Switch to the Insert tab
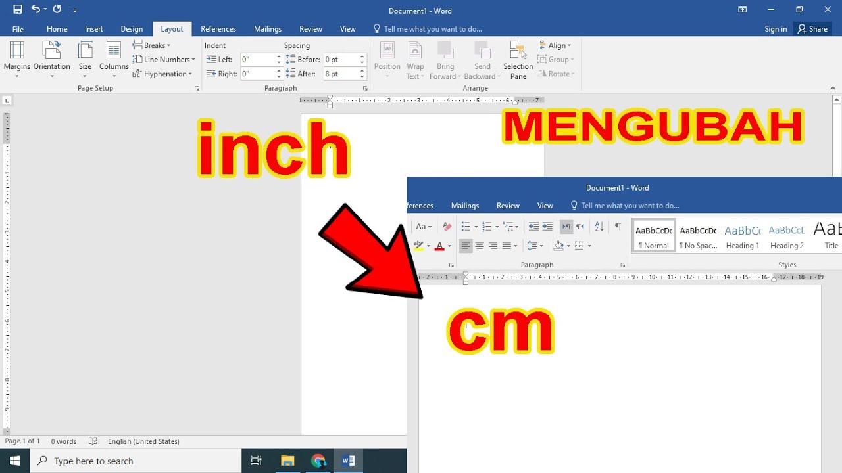This screenshot has height=473, width=842. click(94, 29)
